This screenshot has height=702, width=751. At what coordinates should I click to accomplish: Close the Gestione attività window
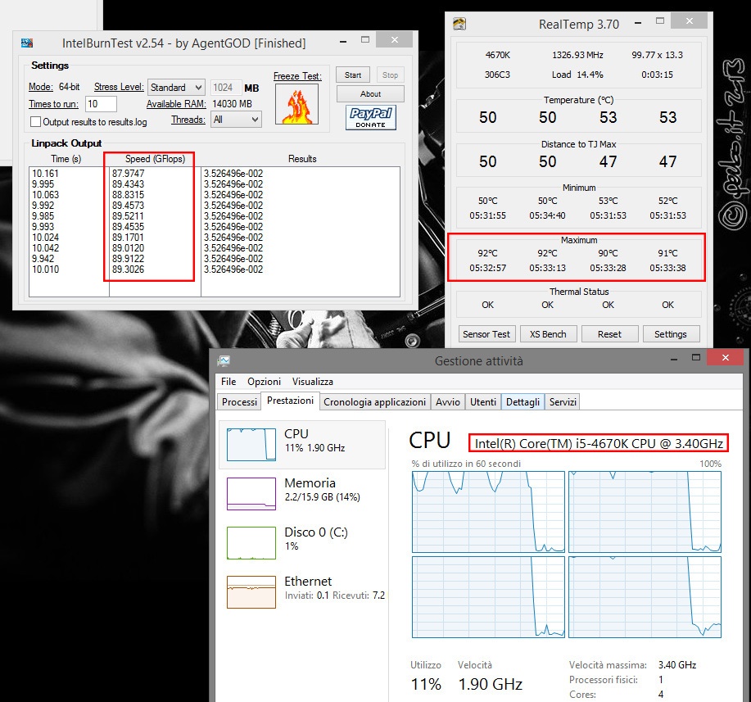click(726, 357)
